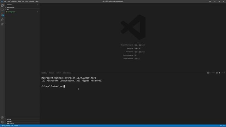
Task: Click the package.json git status badge
Action: tap(38, 12)
